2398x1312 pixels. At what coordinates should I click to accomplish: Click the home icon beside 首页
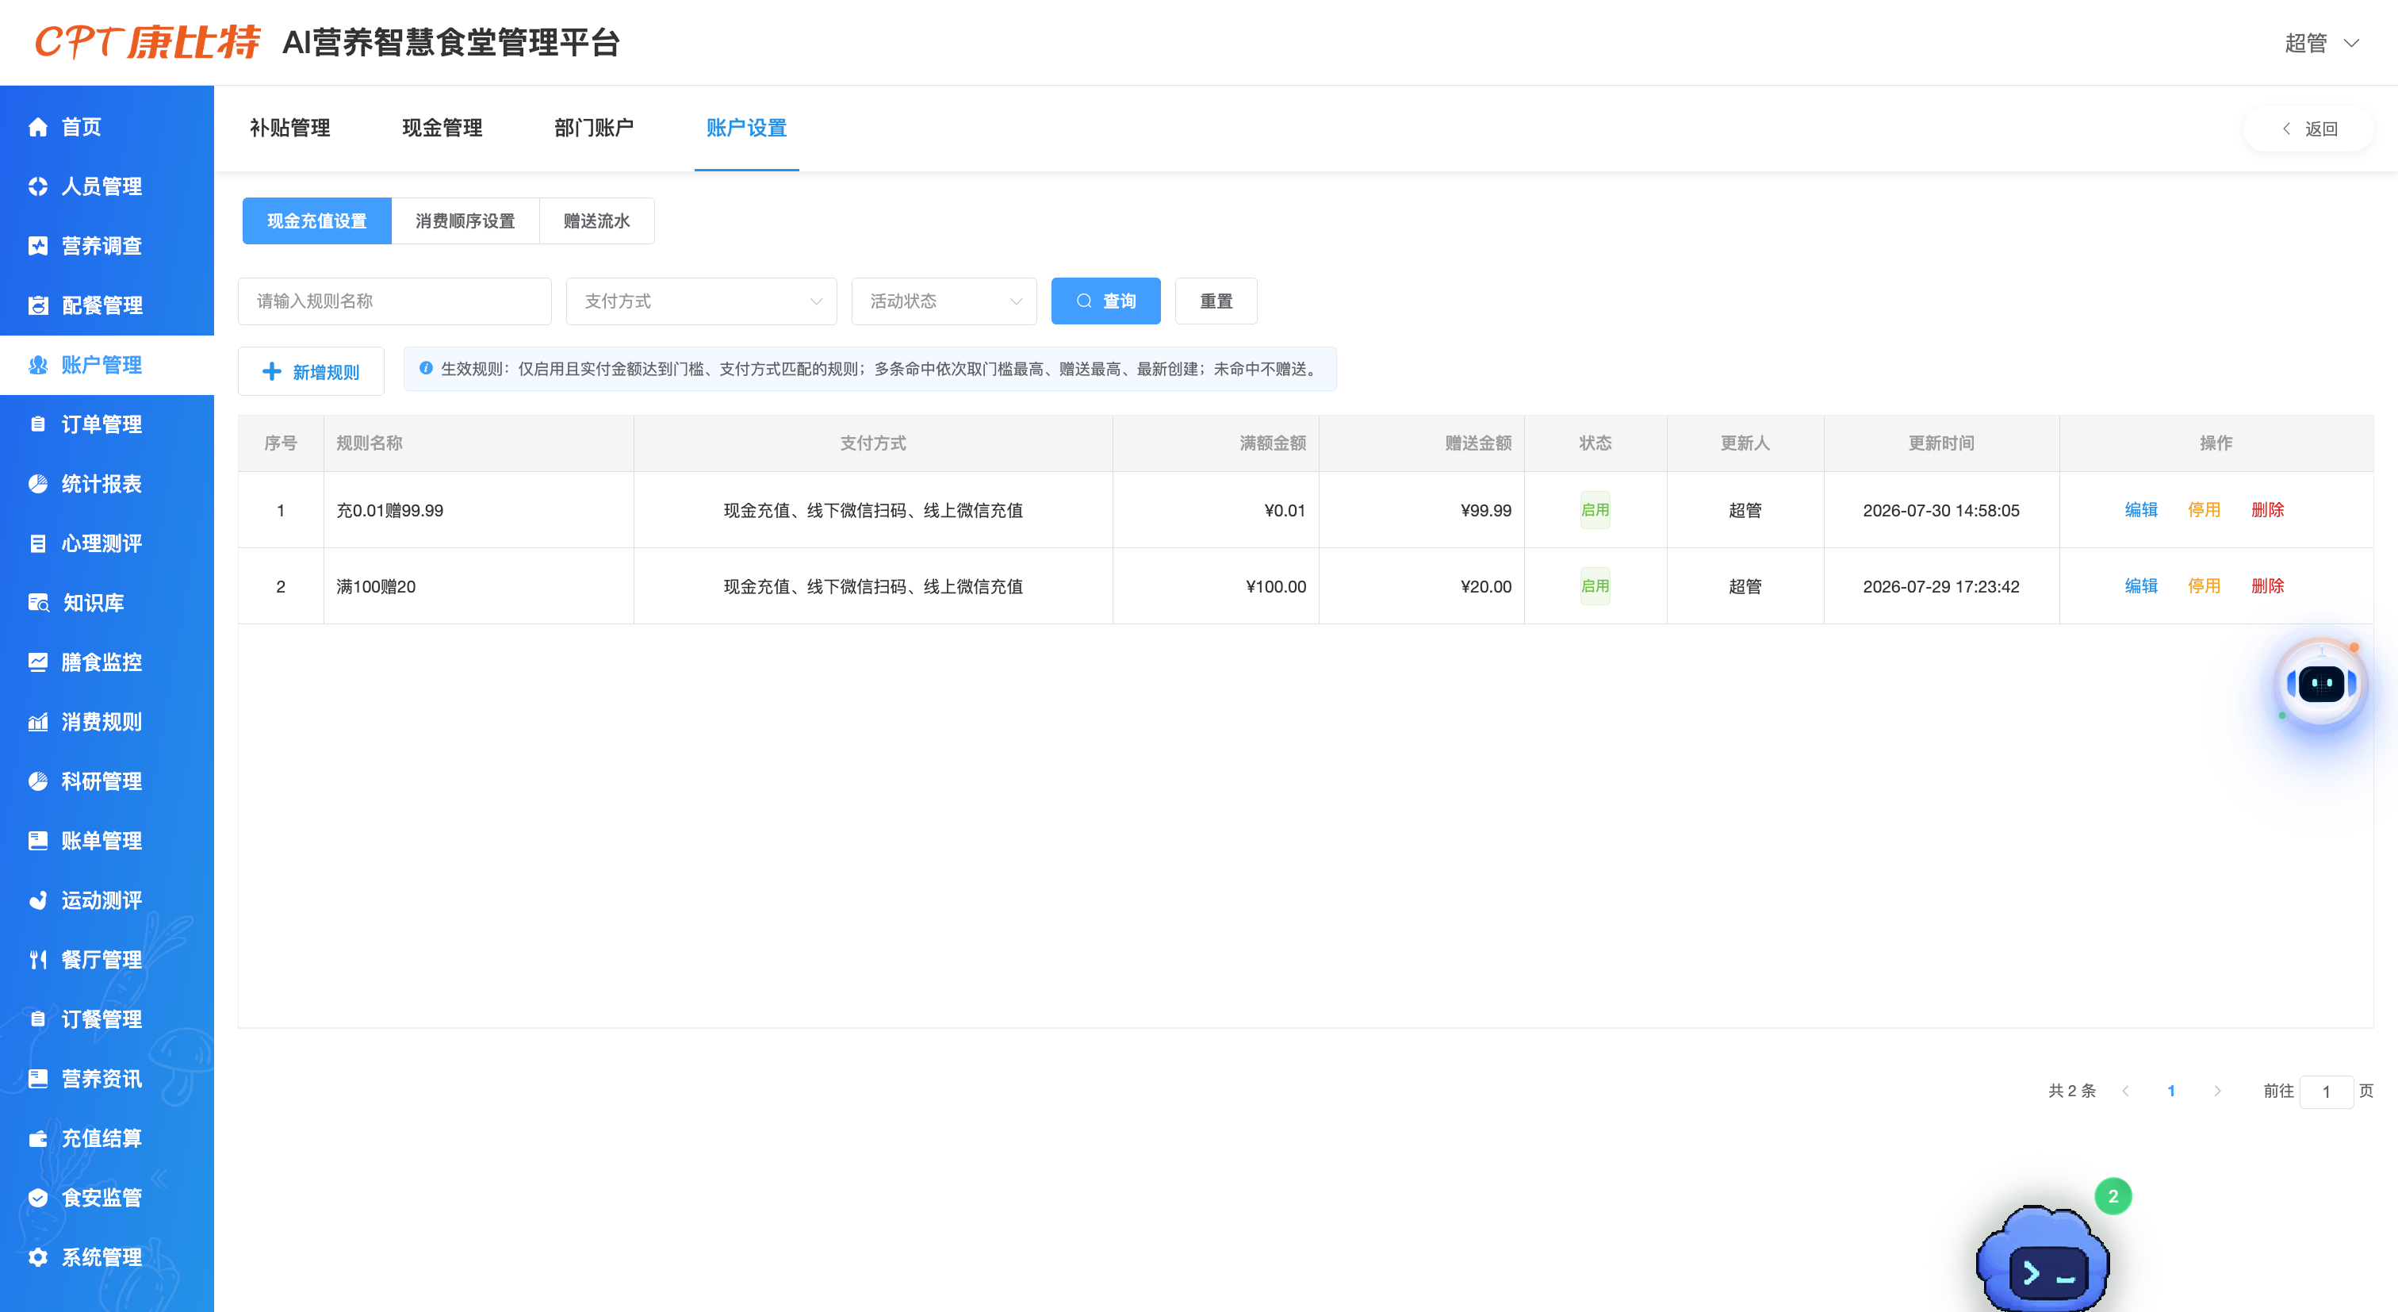(38, 127)
